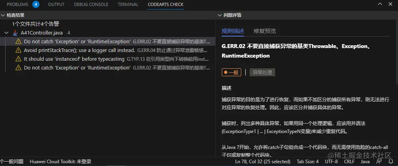Open the DEBUG CONSOLE tab

91,4
